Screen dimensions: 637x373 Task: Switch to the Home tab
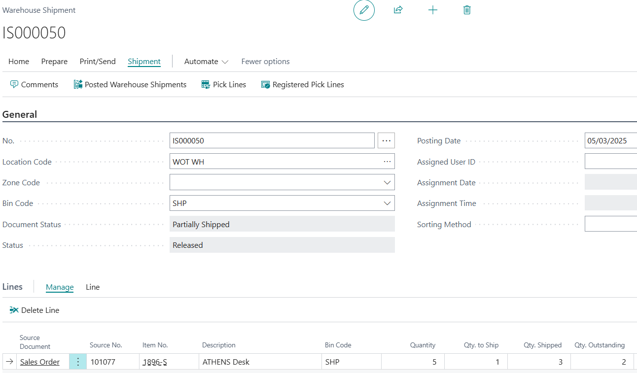tap(19, 62)
